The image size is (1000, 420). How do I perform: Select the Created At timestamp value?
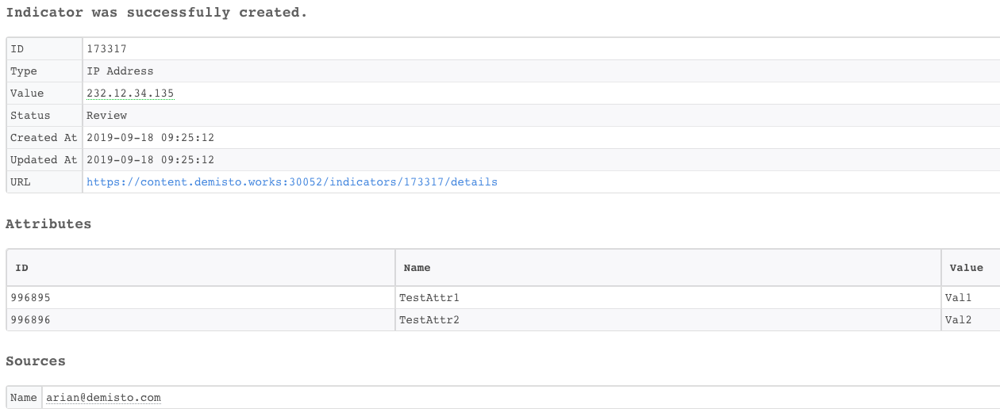click(x=150, y=138)
